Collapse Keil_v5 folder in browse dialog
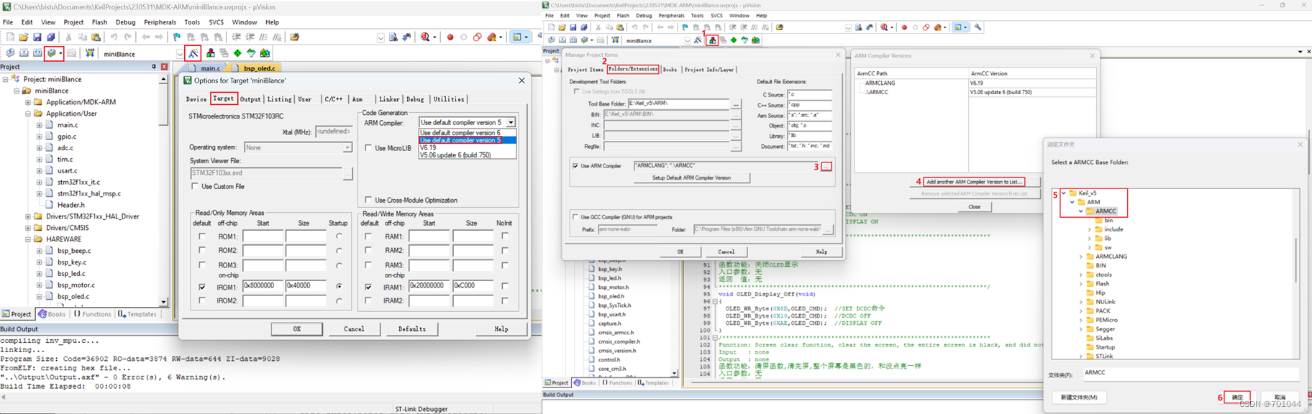 point(1064,193)
